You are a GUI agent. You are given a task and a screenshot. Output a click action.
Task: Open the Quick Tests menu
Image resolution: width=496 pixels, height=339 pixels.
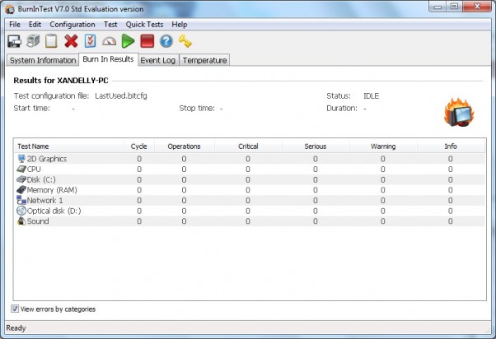[x=144, y=25]
